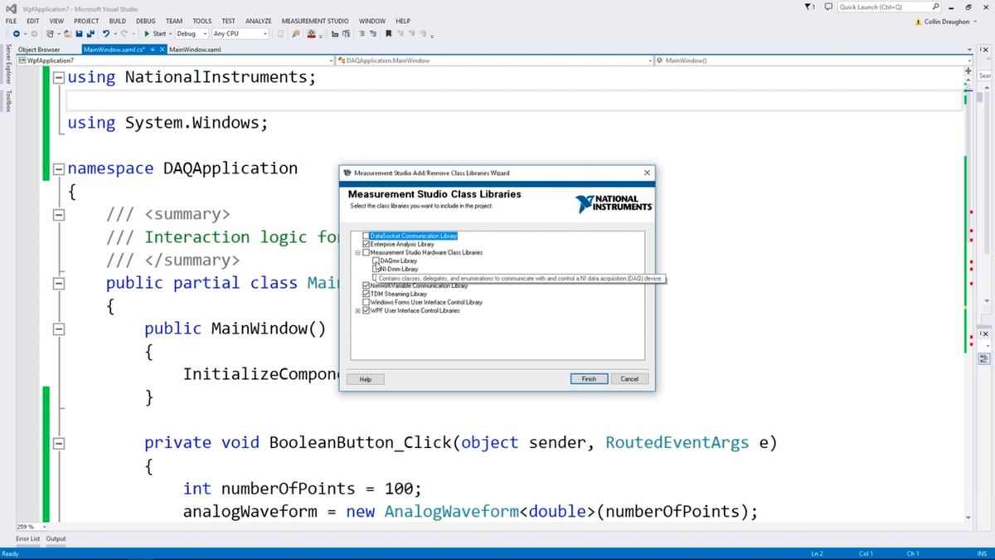The height and width of the screenshot is (560, 995).
Task: Click the Undo toolbar icon
Action: [106, 33]
